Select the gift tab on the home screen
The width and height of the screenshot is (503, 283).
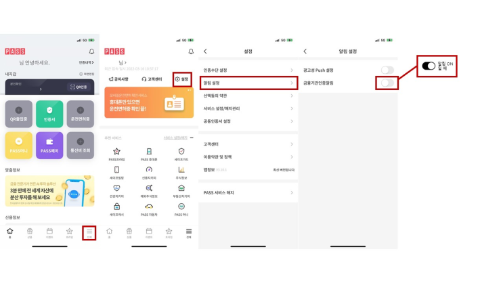click(x=30, y=233)
